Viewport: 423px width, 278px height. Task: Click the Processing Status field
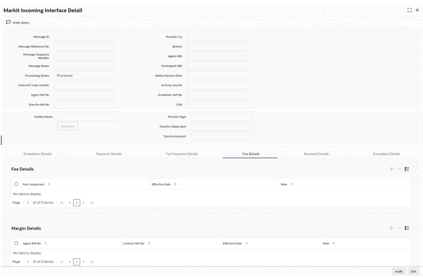coord(84,76)
